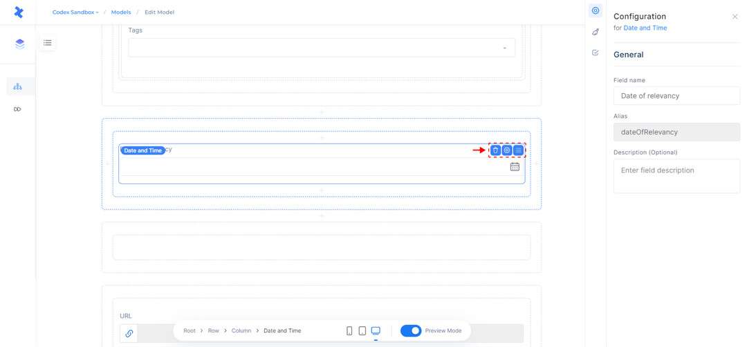The width and height of the screenshot is (747, 347).
Task: Toggle the Preview Mode switch
Action: pyautogui.click(x=411, y=331)
